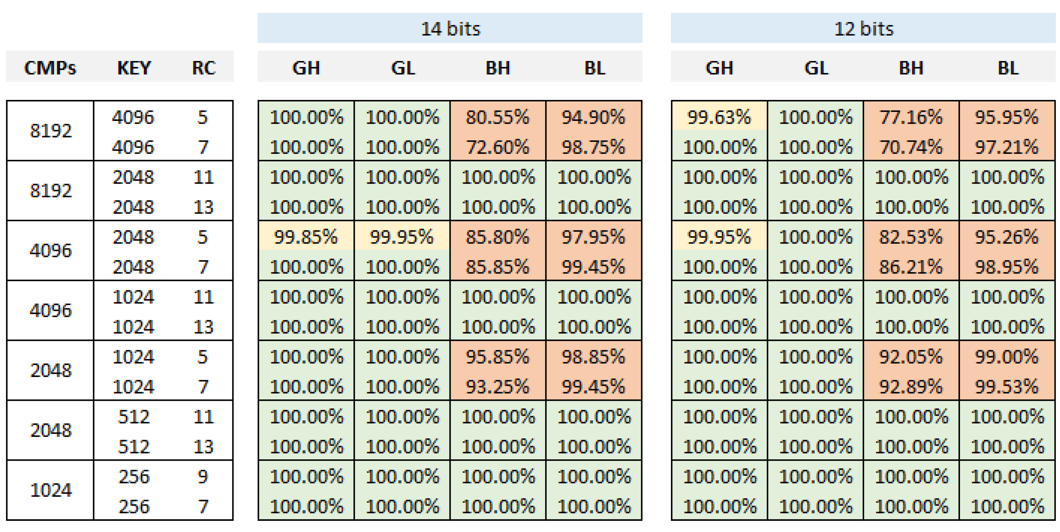The image size is (1060, 532).
Task: Select the CMPs column header
Action: tap(50, 68)
